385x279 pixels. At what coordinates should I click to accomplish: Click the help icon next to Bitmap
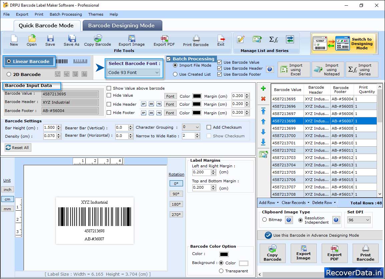289,220
